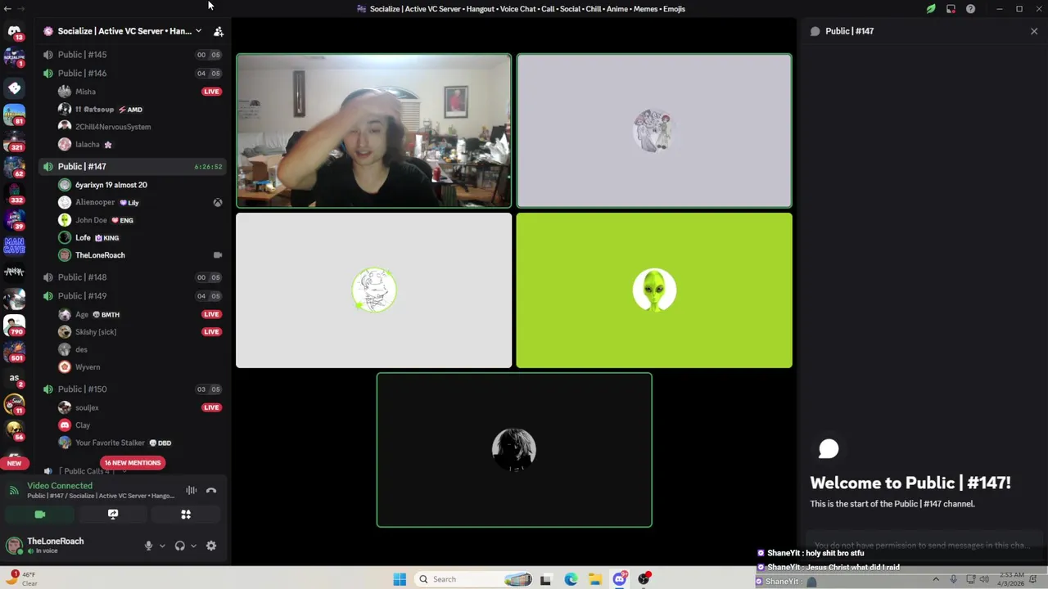The height and width of the screenshot is (589, 1048).
Task: Open user panel profile TheLoneRoach
Action: pos(54,546)
